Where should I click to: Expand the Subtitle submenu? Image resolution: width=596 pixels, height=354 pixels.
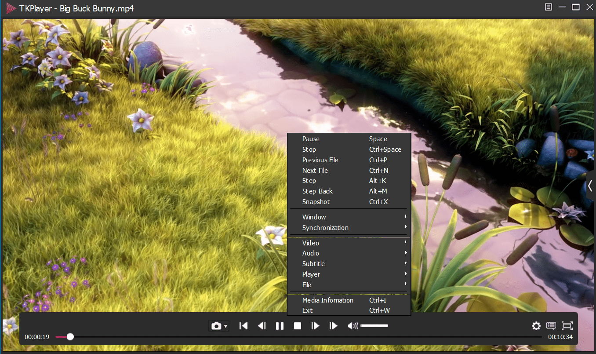coord(349,264)
